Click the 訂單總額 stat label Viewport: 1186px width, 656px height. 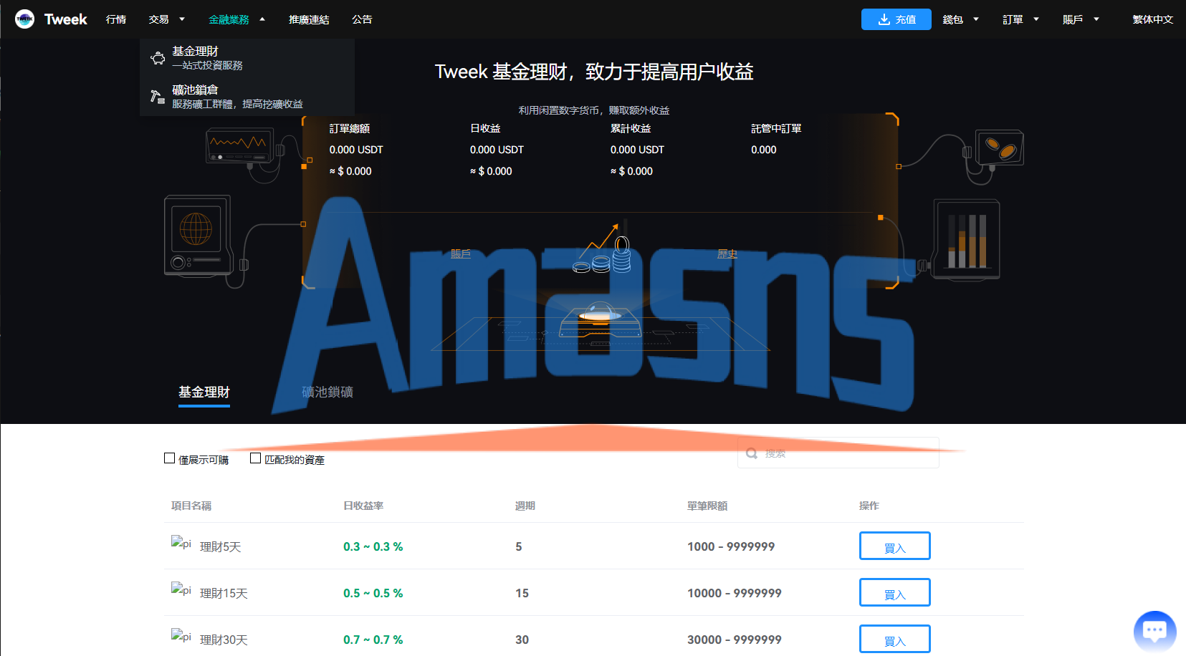(x=350, y=128)
